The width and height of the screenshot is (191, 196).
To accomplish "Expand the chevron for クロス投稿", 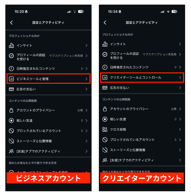I will pyautogui.click(x=180, y=129).
